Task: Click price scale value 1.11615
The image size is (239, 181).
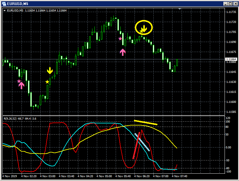Action: 231,92
